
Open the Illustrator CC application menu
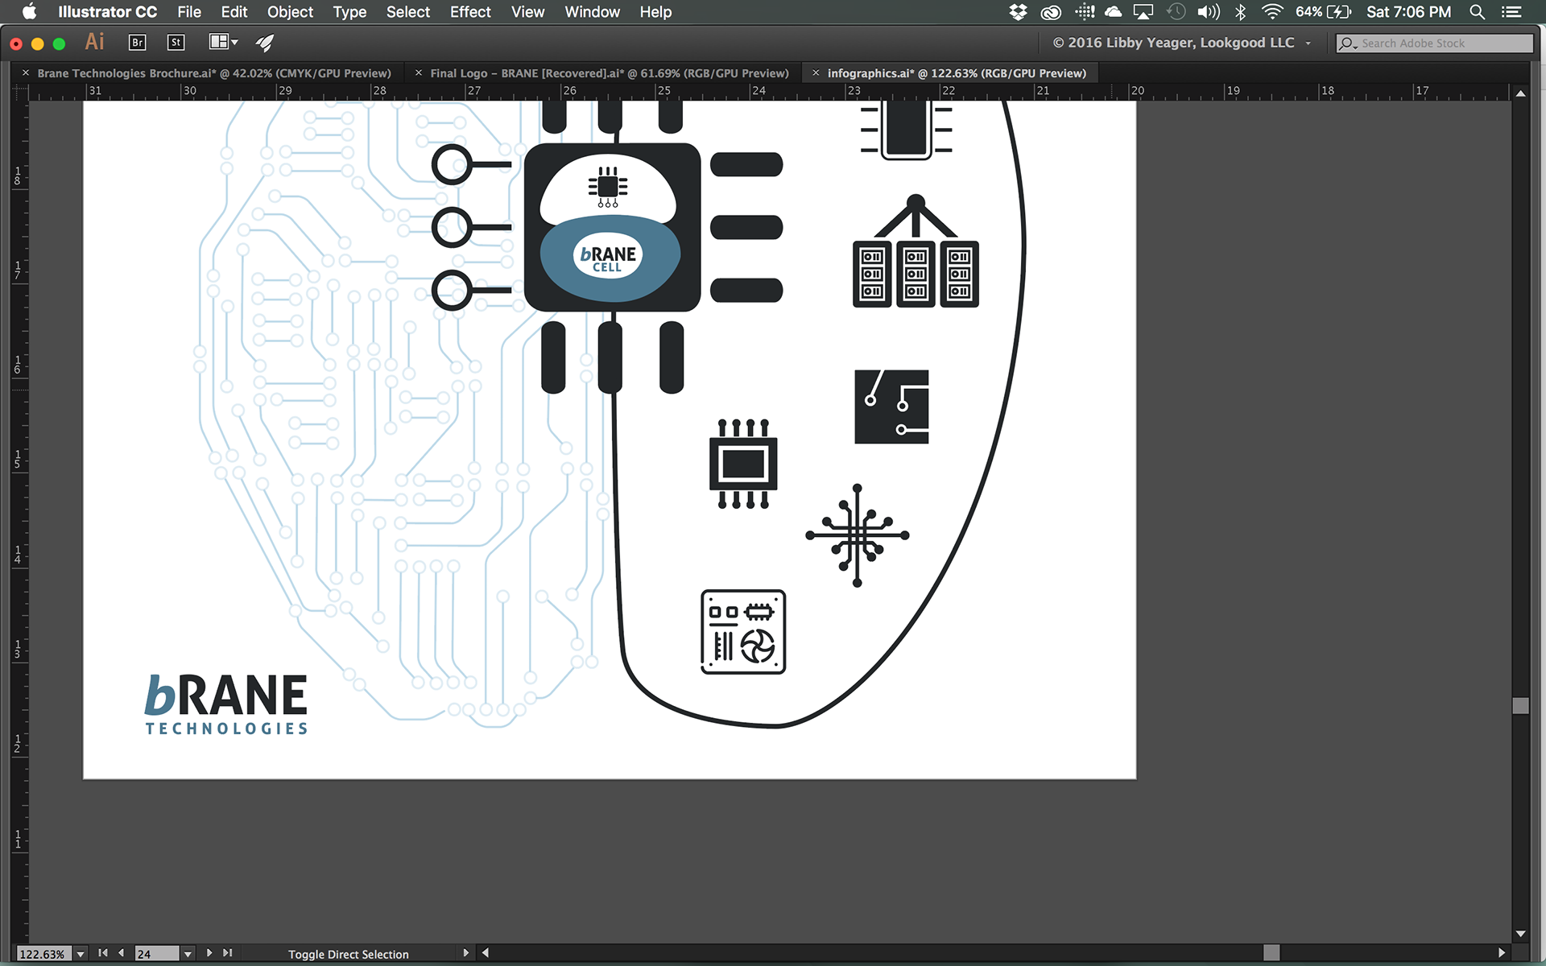pos(107,11)
